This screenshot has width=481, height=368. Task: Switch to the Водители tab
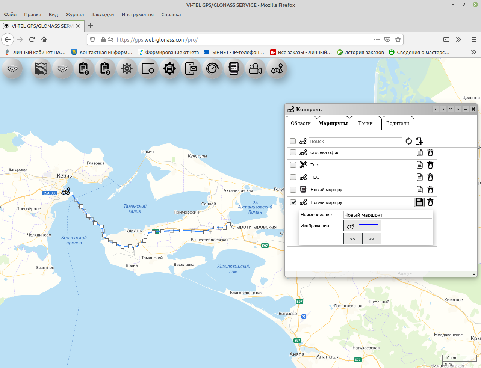tap(398, 123)
